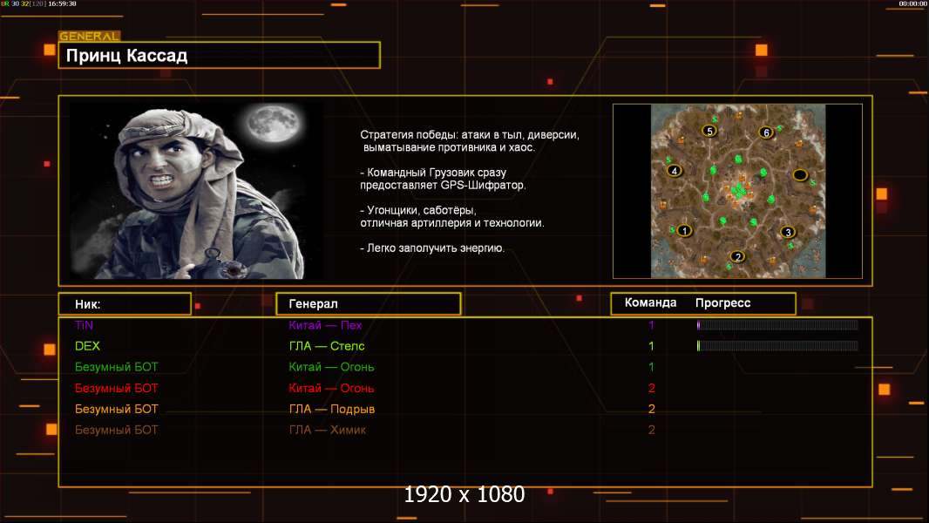Click the central green supply cluster on map

tap(739, 191)
